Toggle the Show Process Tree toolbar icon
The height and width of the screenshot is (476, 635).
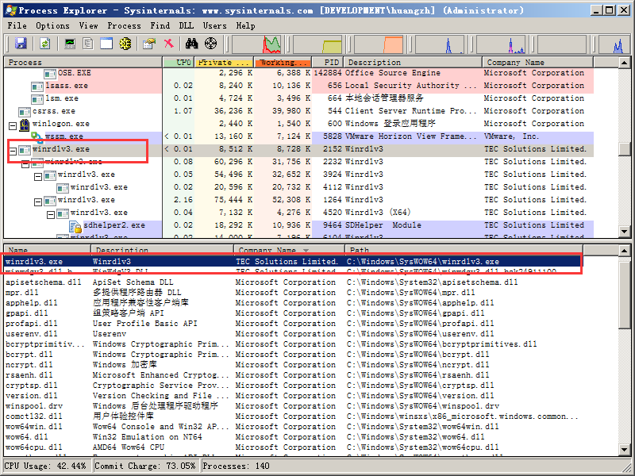(x=88, y=44)
